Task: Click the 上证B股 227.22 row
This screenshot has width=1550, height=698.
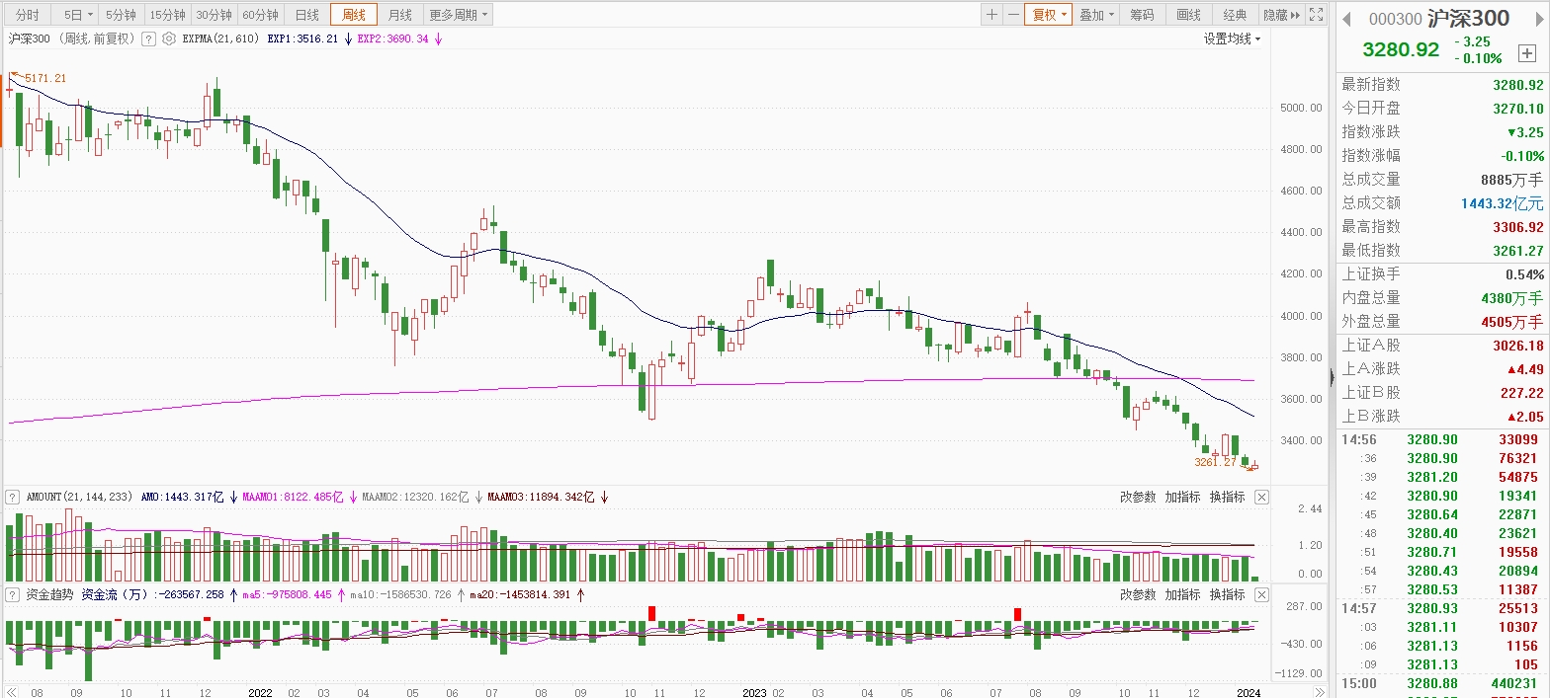Action: (1442, 393)
